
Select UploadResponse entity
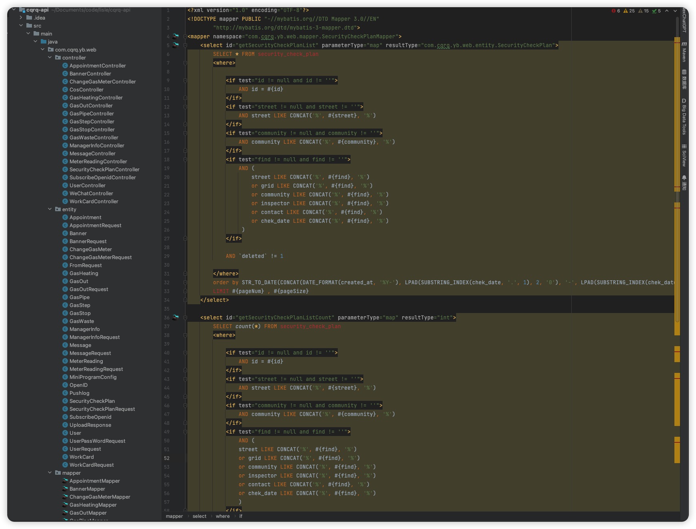pos(90,425)
